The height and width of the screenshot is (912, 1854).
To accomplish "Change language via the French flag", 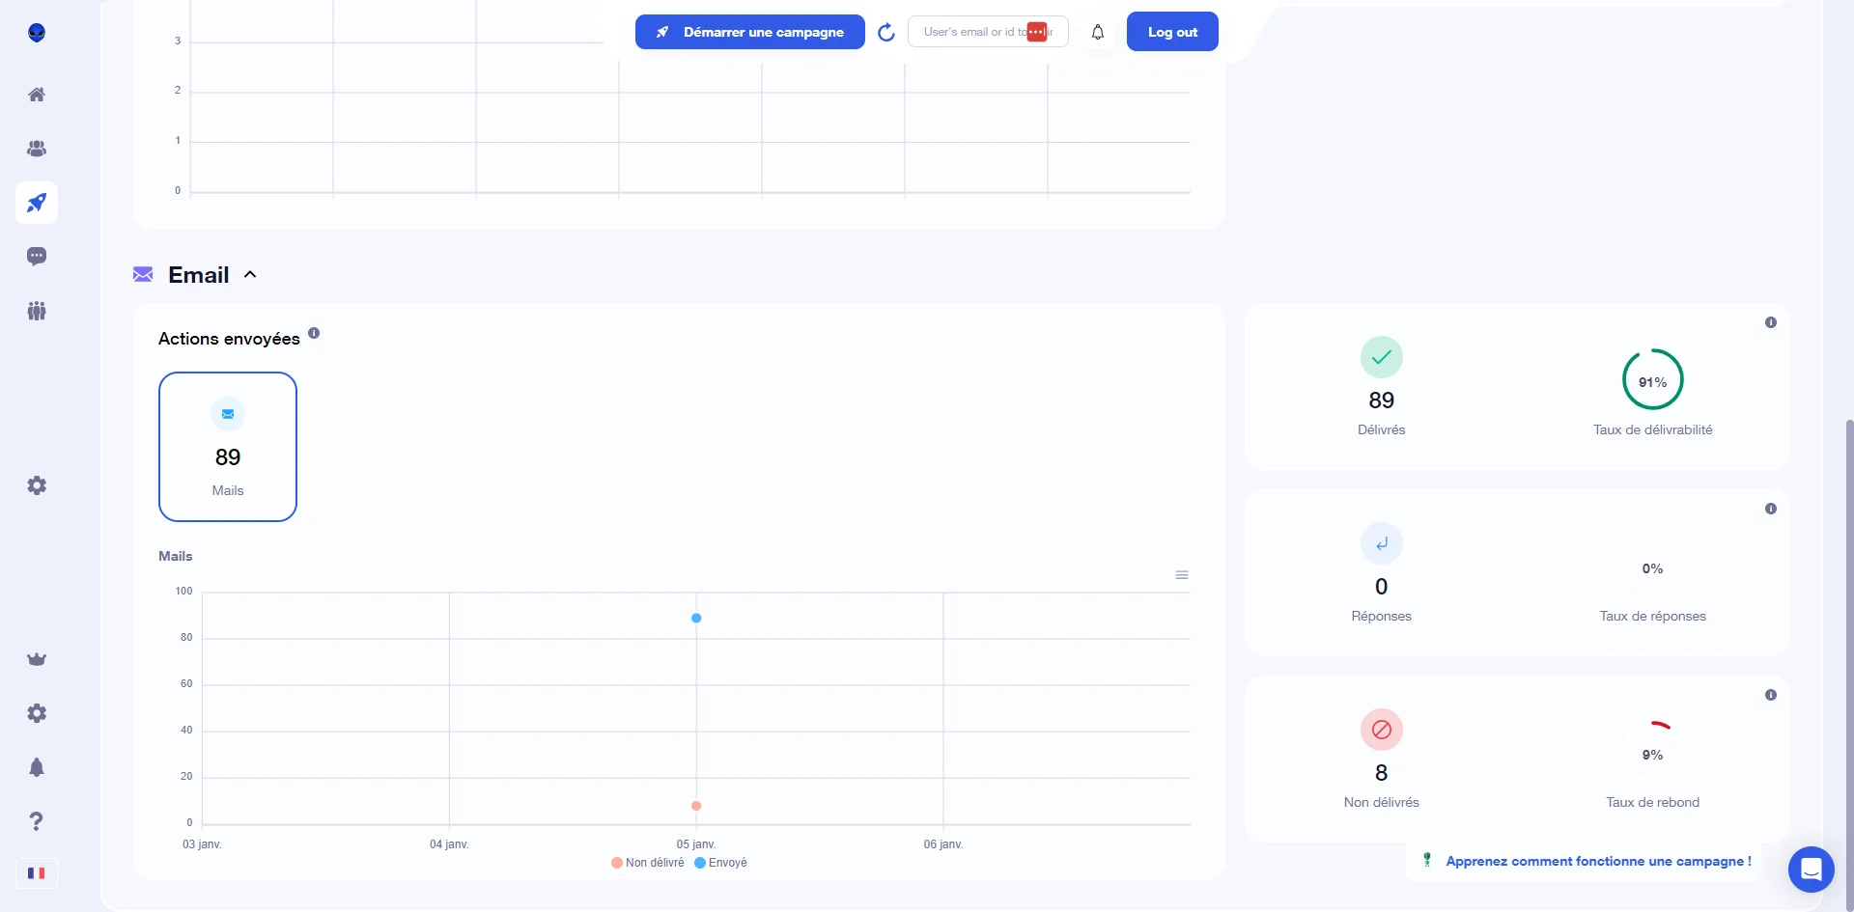I will tap(37, 873).
